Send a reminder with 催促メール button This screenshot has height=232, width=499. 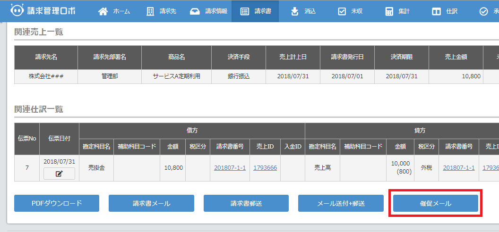pyautogui.click(x=435, y=203)
